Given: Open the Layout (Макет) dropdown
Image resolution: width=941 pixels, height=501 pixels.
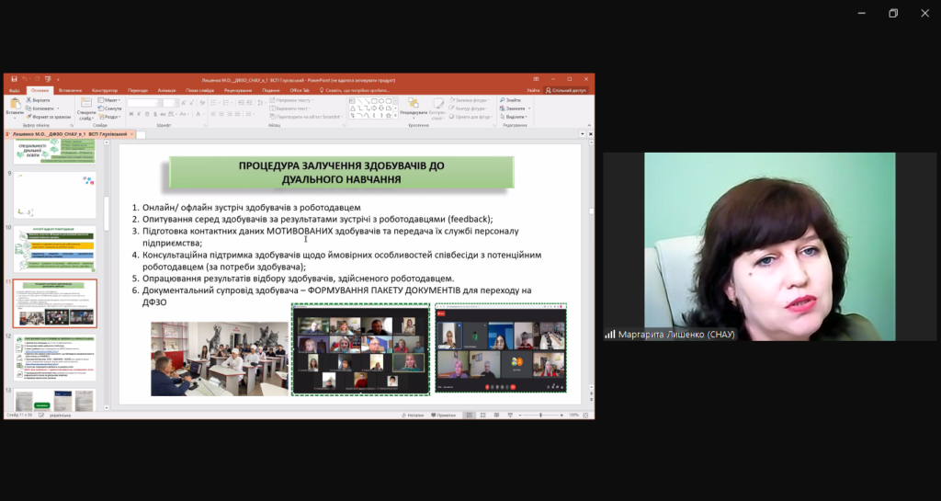Looking at the screenshot, I should (110, 99).
